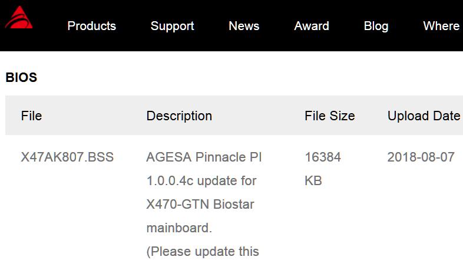This screenshot has width=463, height=260.
Task: Navigate to the Blog
Action: pyautogui.click(x=376, y=26)
